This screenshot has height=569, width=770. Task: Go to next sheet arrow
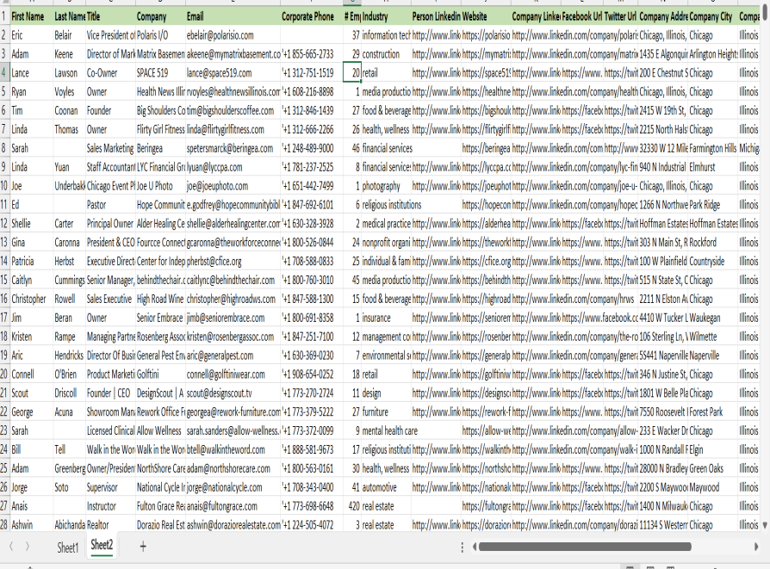pos(28,547)
